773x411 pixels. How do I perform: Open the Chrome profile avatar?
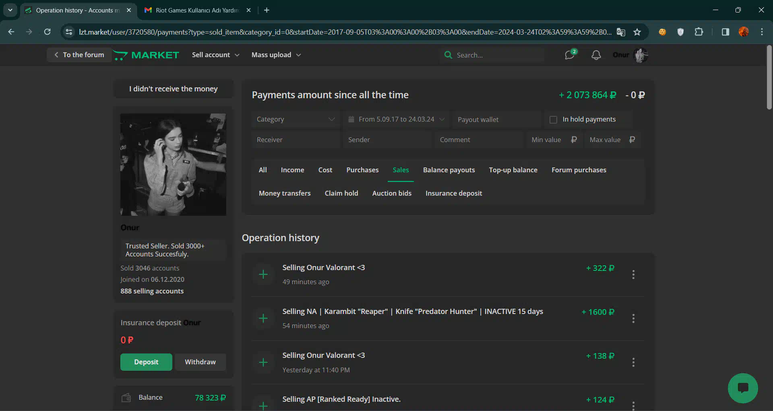744,32
